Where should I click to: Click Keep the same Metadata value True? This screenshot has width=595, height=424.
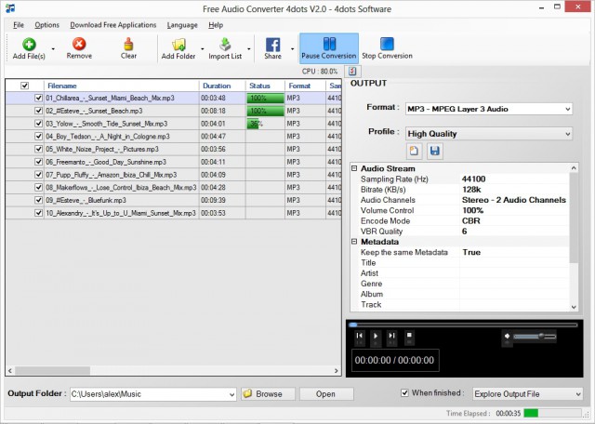click(x=471, y=252)
